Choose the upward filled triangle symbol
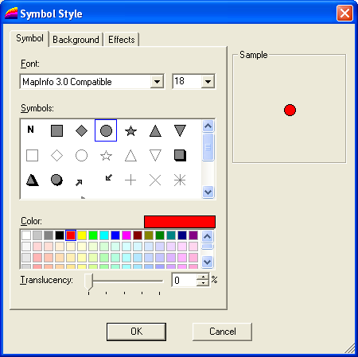 click(155, 130)
